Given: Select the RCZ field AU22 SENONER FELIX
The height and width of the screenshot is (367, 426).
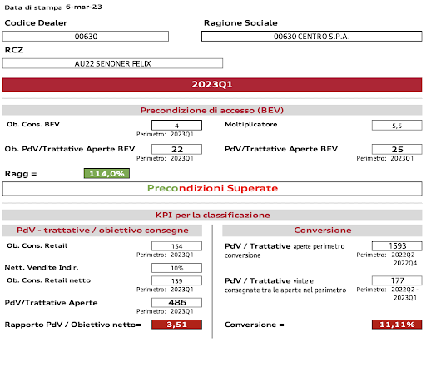Looking at the screenshot, I should pyautogui.click(x=112, y=63).
